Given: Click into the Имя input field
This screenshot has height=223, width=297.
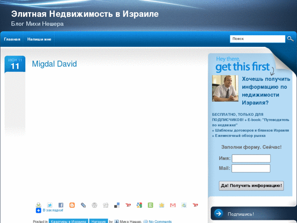Looking at the screenshot, I should pyautogui.click(x=251, y=158).
